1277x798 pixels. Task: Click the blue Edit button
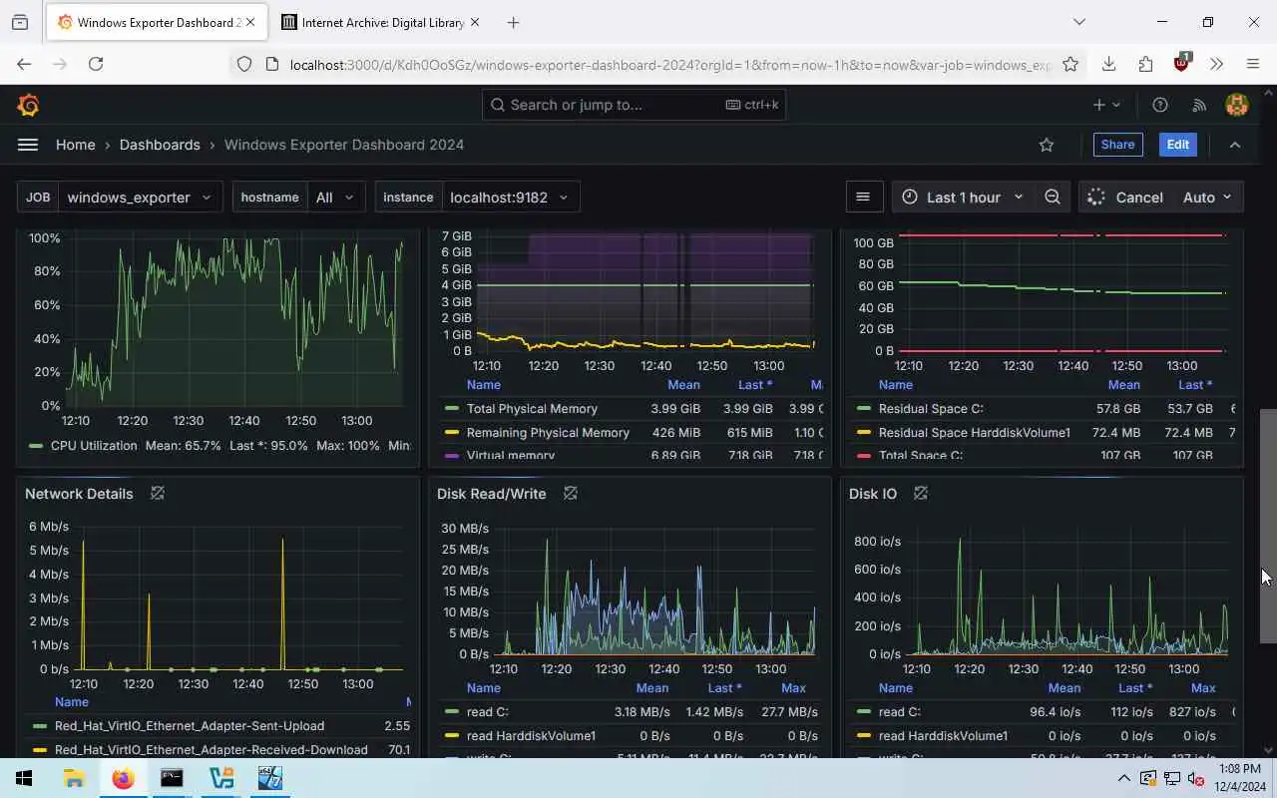pos(1177,145)
